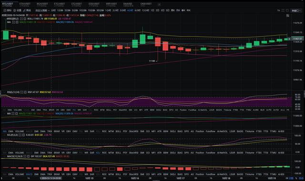This screenshot has width=305, height=181.
Task: Switch to the XRP/USDT tab
Action: coord(112,4)
